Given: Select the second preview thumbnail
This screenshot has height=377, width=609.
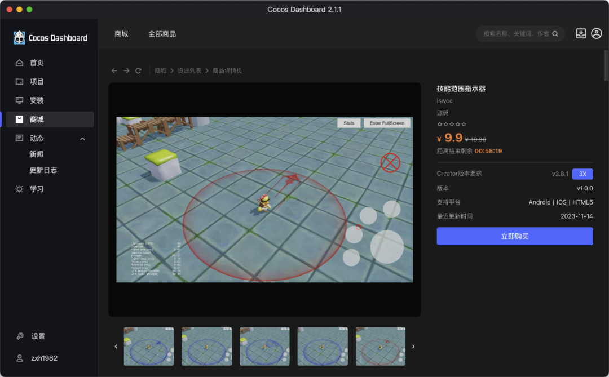Looking at the screenshot, I should click(206, 347).
